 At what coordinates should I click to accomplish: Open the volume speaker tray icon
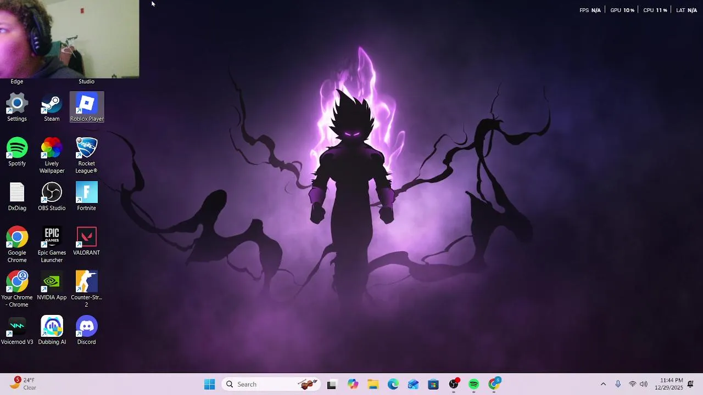(x=644, y=385)
